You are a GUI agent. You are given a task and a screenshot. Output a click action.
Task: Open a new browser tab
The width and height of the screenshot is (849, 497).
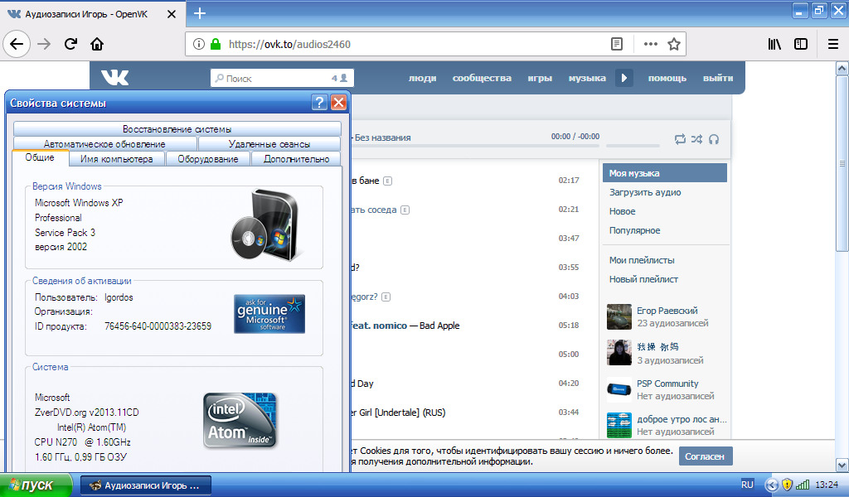coord(200,13)
